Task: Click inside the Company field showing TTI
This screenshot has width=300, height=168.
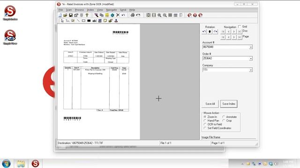Action: click(x=226, y=70)
